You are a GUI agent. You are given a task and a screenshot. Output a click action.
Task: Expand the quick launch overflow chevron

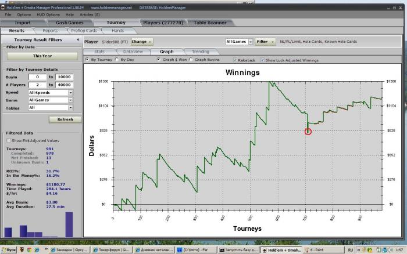pyautogui.click(x=46, y=249)
